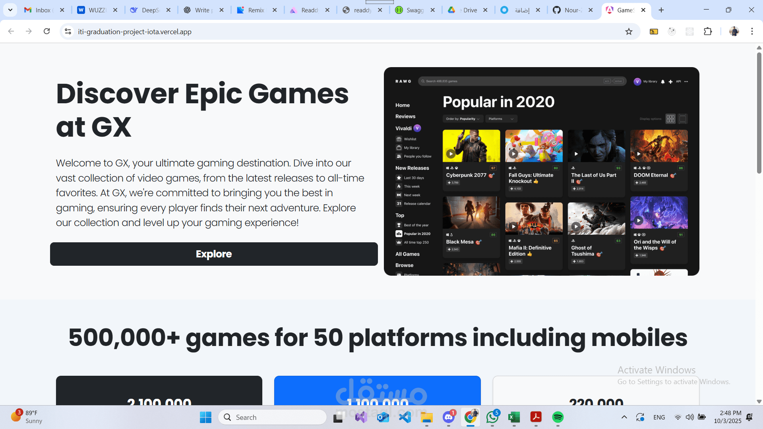Go back to the previous page

11,31
